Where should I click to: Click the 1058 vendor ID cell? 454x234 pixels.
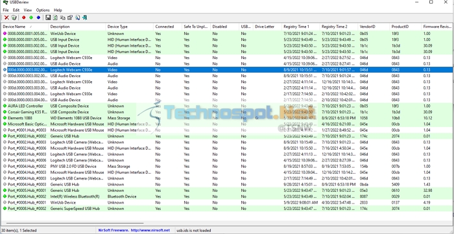pyautogui.click(x=363, y=118)
